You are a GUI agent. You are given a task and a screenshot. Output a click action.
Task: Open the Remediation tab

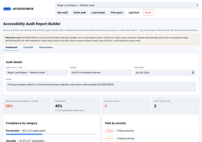[x=46, y=47]
